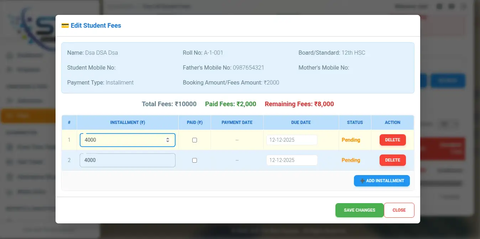Focus the first installment amount field
The height and width of the screenshot is (239, 480).
tap(123, 140)
